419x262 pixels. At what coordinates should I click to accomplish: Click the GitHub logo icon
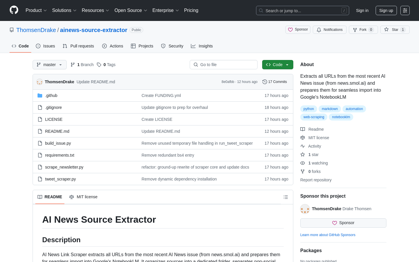pos(14,10)
